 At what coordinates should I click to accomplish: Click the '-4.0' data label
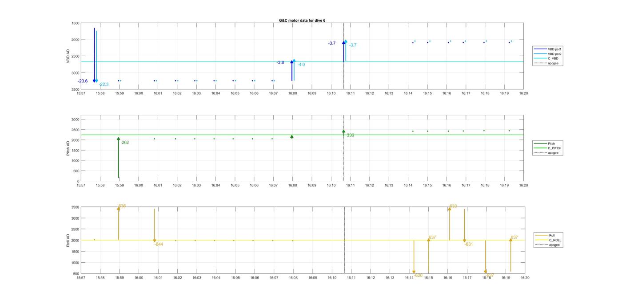(301, 65)
